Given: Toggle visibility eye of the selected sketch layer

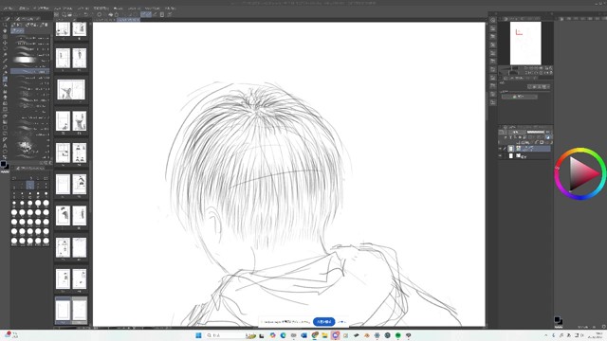Looking at the screenshot, I should [x=500, y=149].
